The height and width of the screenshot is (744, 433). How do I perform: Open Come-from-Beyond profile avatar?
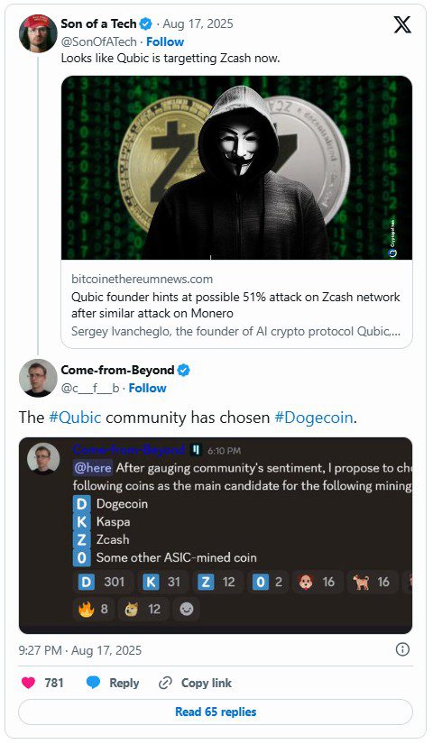pos(38,378)
